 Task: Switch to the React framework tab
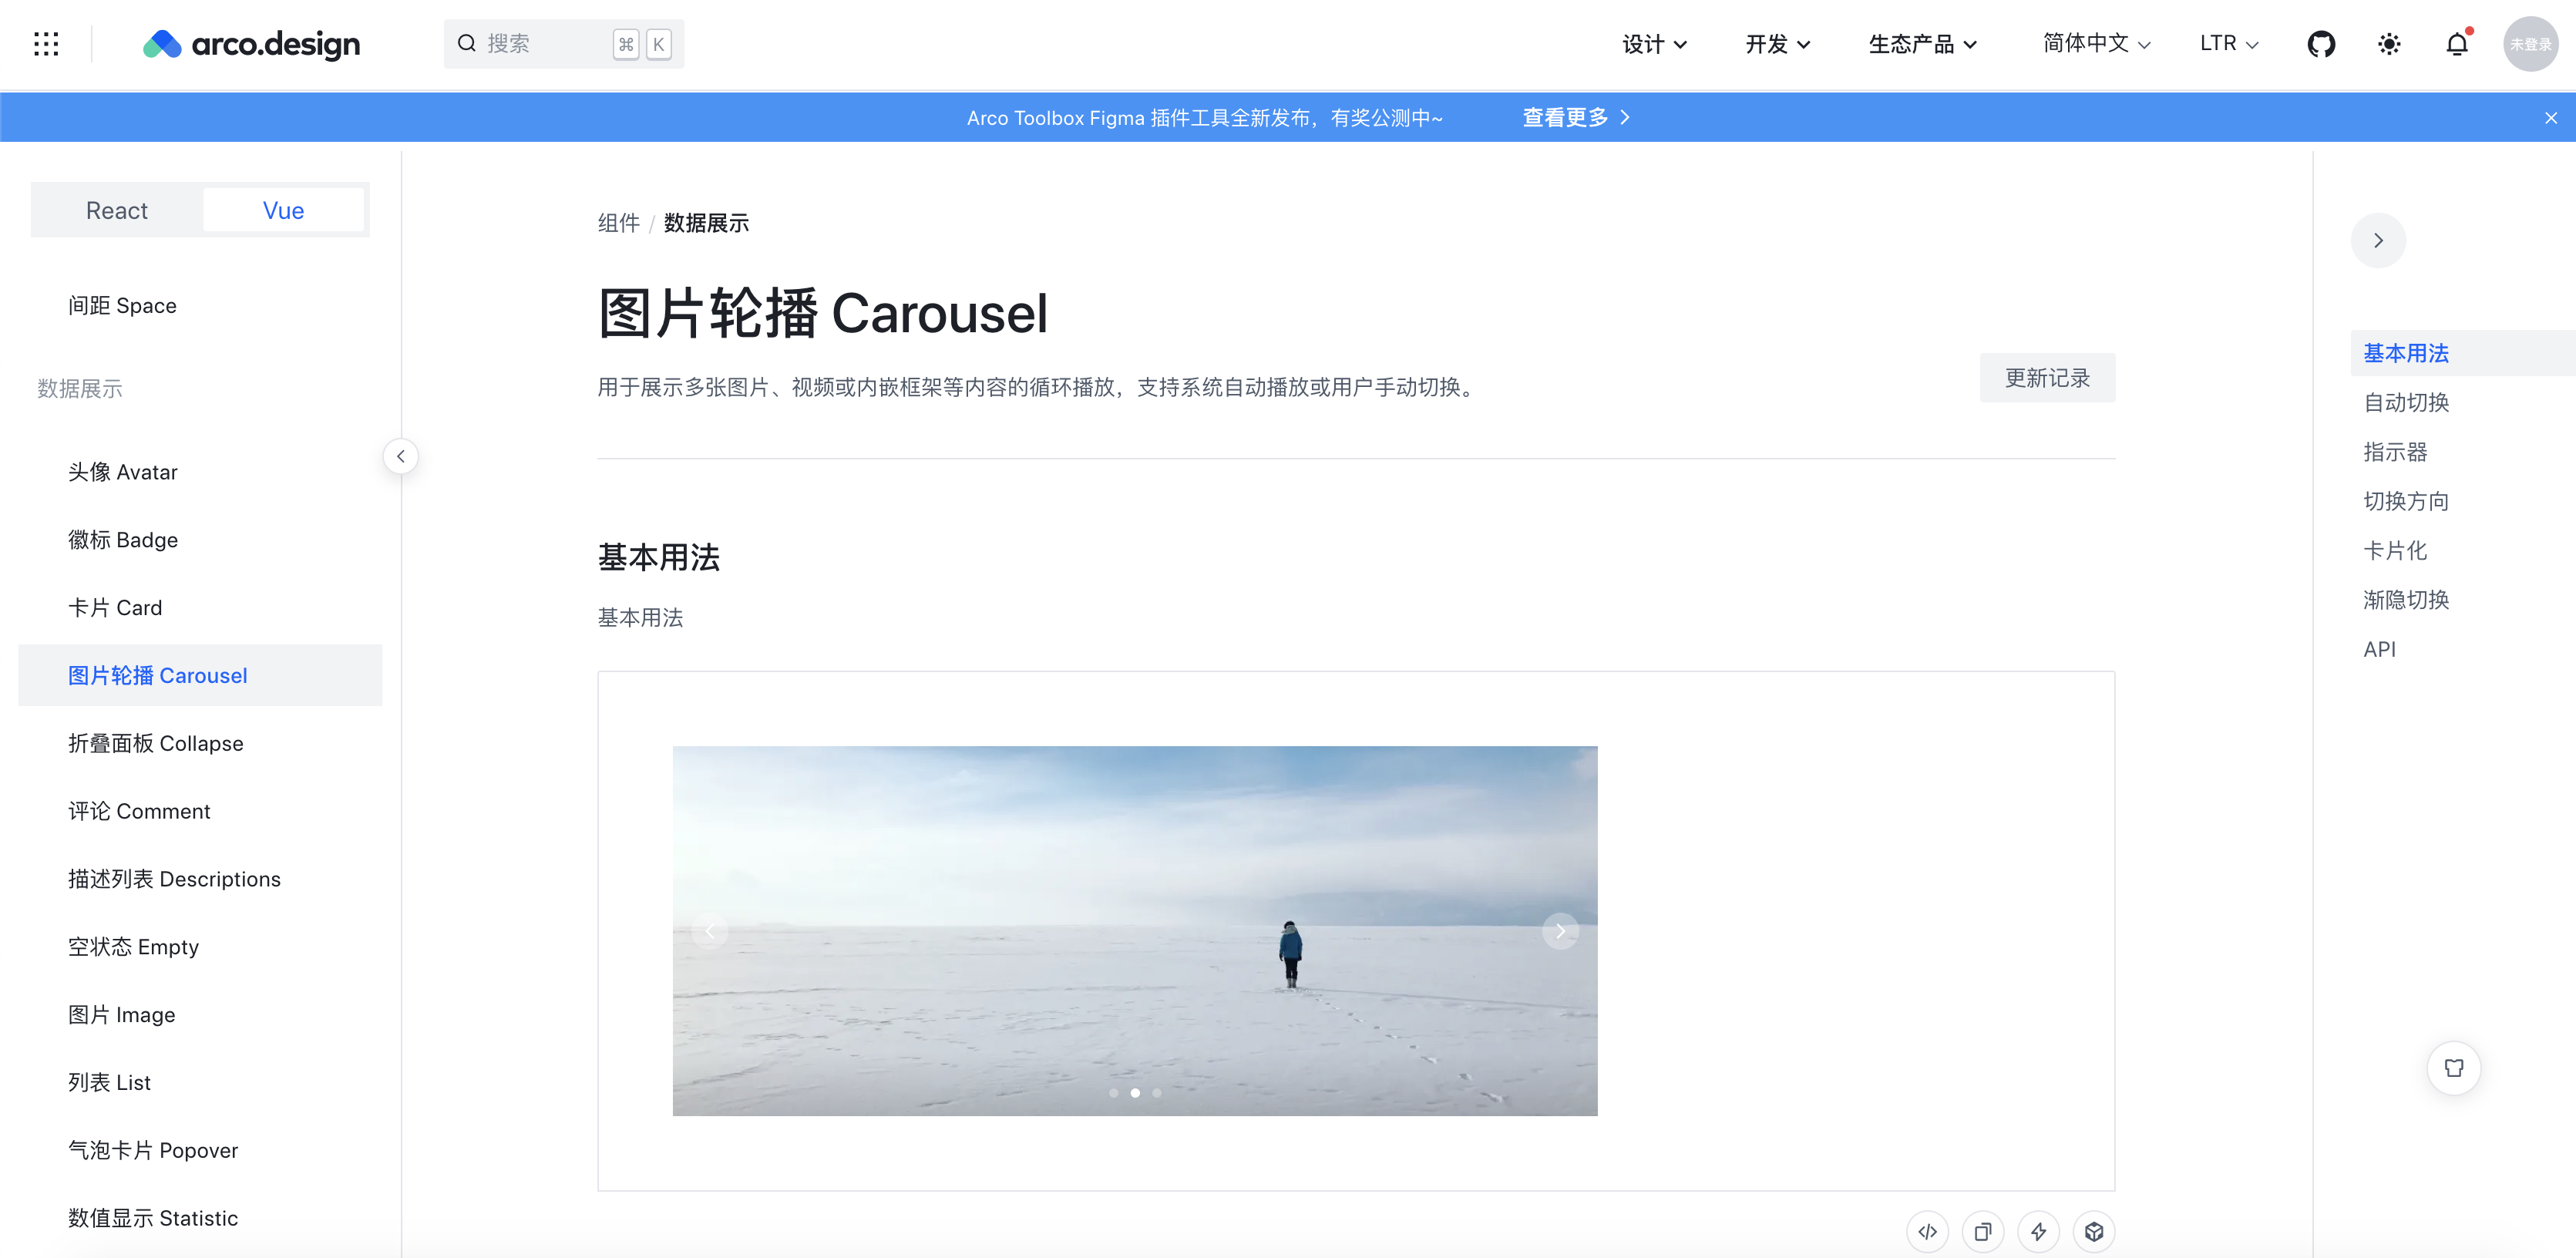click(117, 210)
